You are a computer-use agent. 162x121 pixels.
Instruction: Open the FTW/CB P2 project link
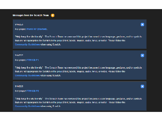click(x=33, y=91)
